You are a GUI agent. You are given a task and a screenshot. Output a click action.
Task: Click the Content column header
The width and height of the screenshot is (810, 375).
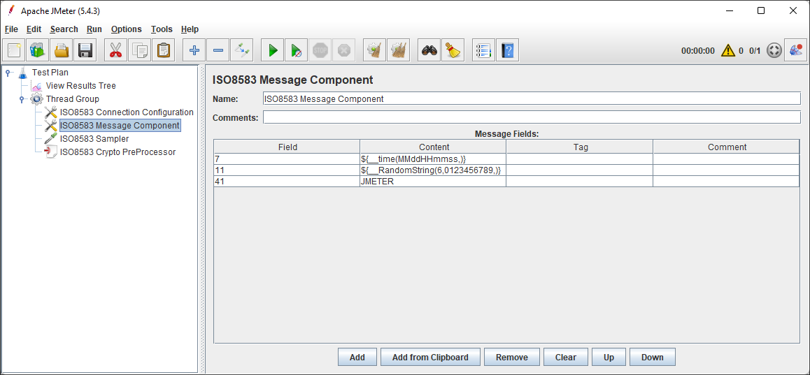(x=434, y=147)
